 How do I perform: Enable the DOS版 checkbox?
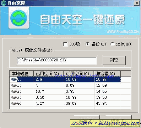click(x=65, y=44)
